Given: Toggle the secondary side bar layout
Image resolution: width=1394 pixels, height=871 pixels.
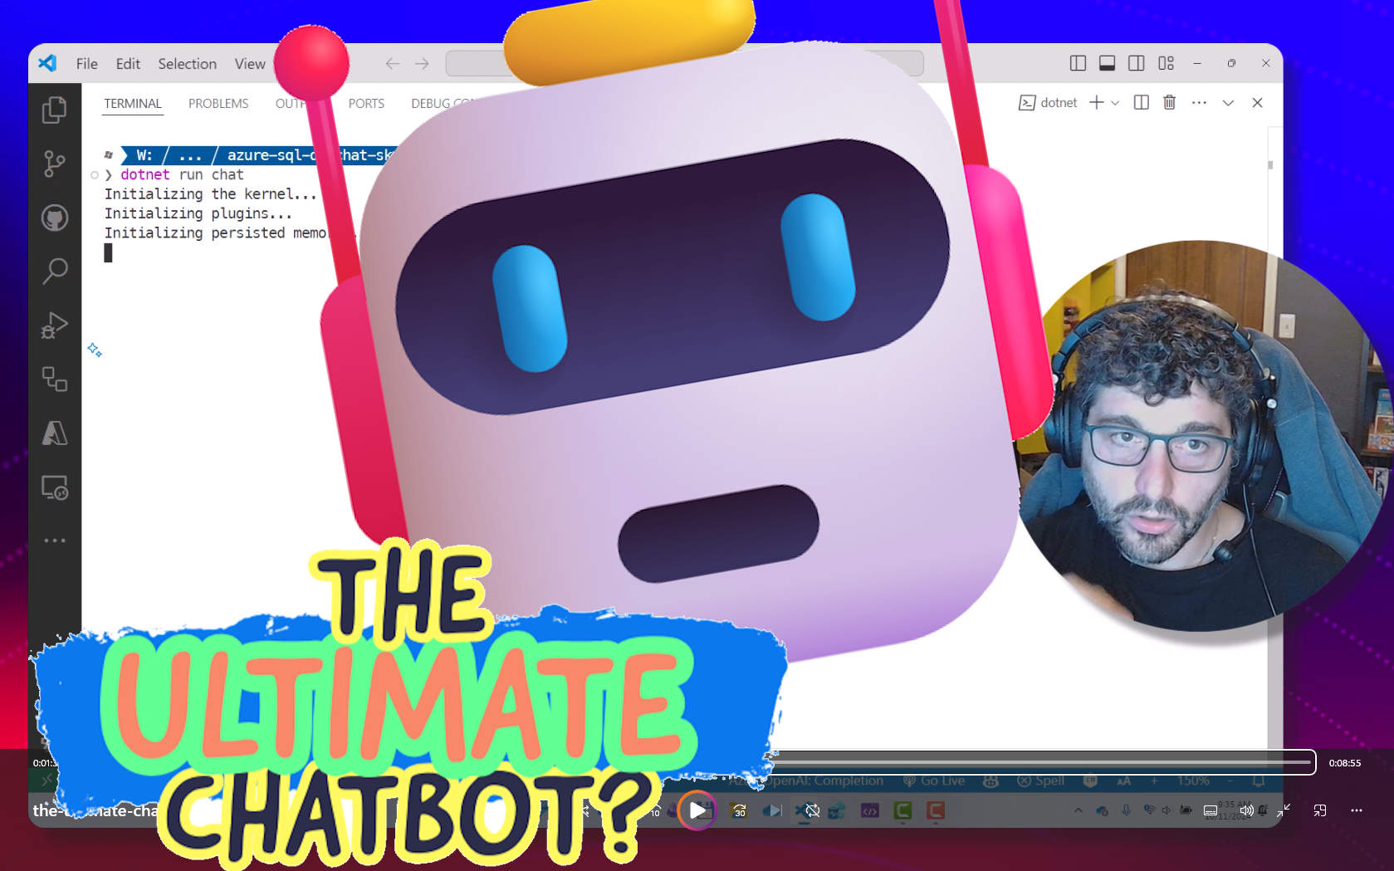Looking at the screenshot, I should [x=1137, y=63].
